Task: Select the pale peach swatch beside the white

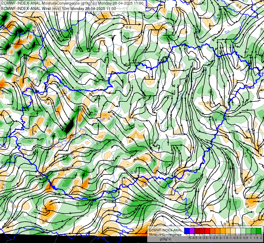Action: pyautogui.click(x=233, y=231)
